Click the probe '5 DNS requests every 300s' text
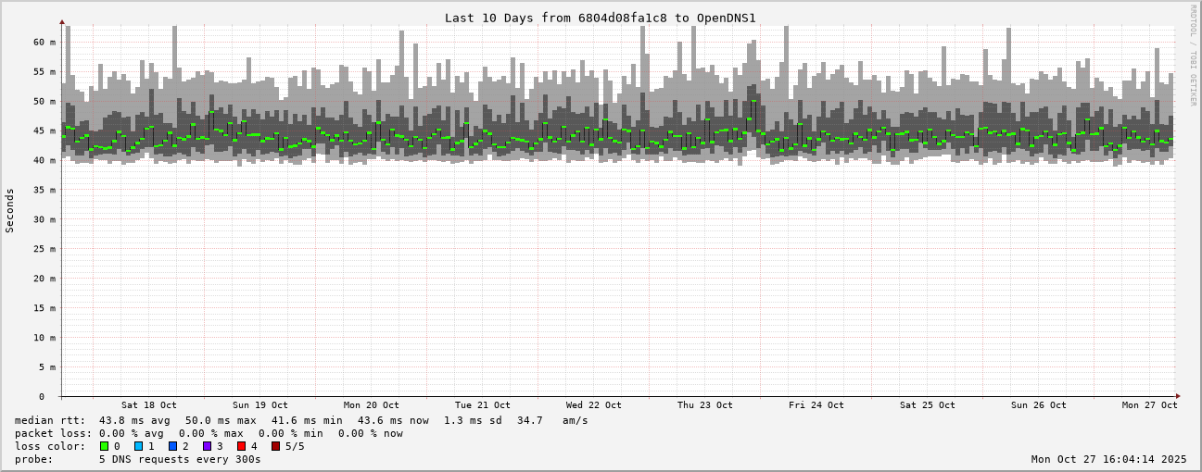The width and height of the screenshot is (1202, 472). point(180,459)
